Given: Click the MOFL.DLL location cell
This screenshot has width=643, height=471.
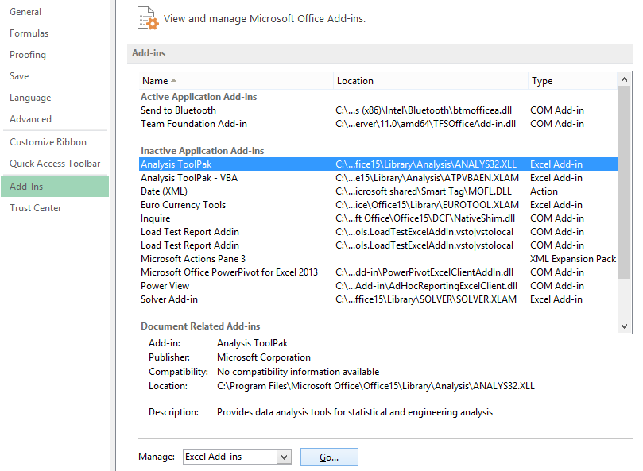Looking at the screenshot, I should click(424, 191).
